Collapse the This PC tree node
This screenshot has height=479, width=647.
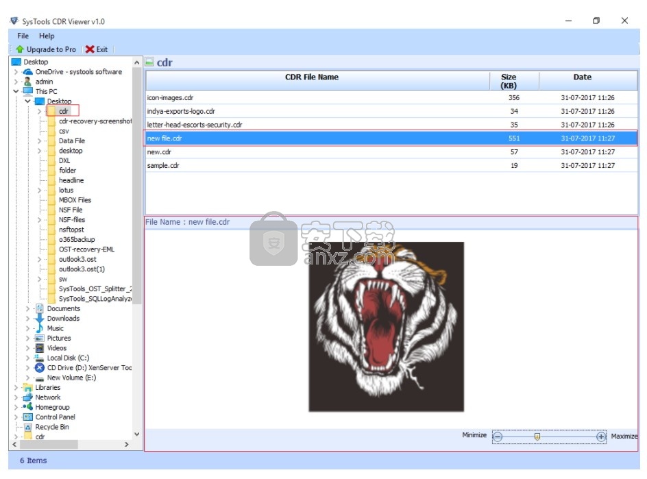(16, 91)
